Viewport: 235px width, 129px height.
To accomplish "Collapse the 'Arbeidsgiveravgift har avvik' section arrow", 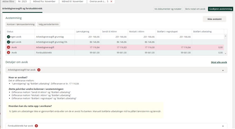I will click(x=223, y=70).
